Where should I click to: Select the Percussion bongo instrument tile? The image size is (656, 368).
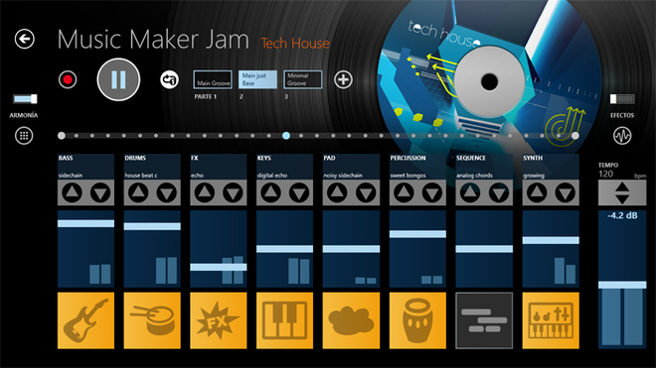tap(417, 320)
